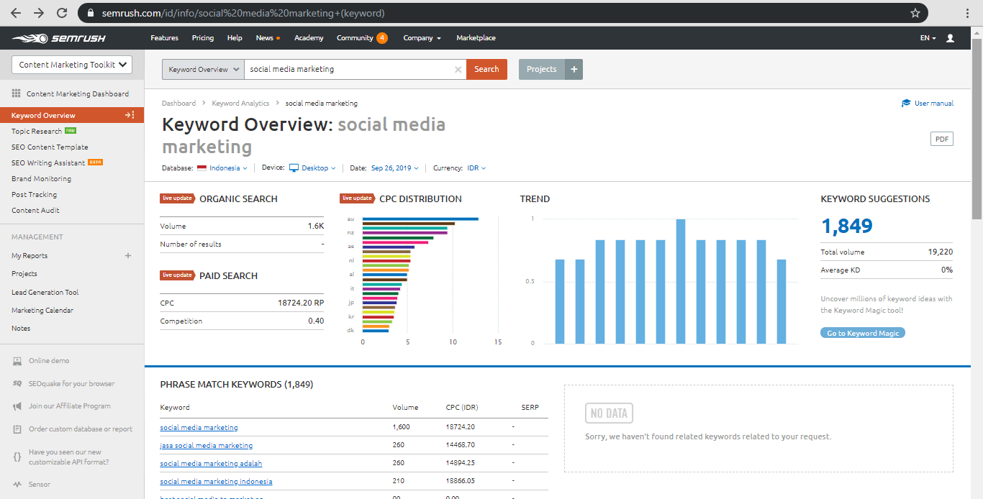Change device from Desktop
Viewport: 983px width, 499px height.
319,168
